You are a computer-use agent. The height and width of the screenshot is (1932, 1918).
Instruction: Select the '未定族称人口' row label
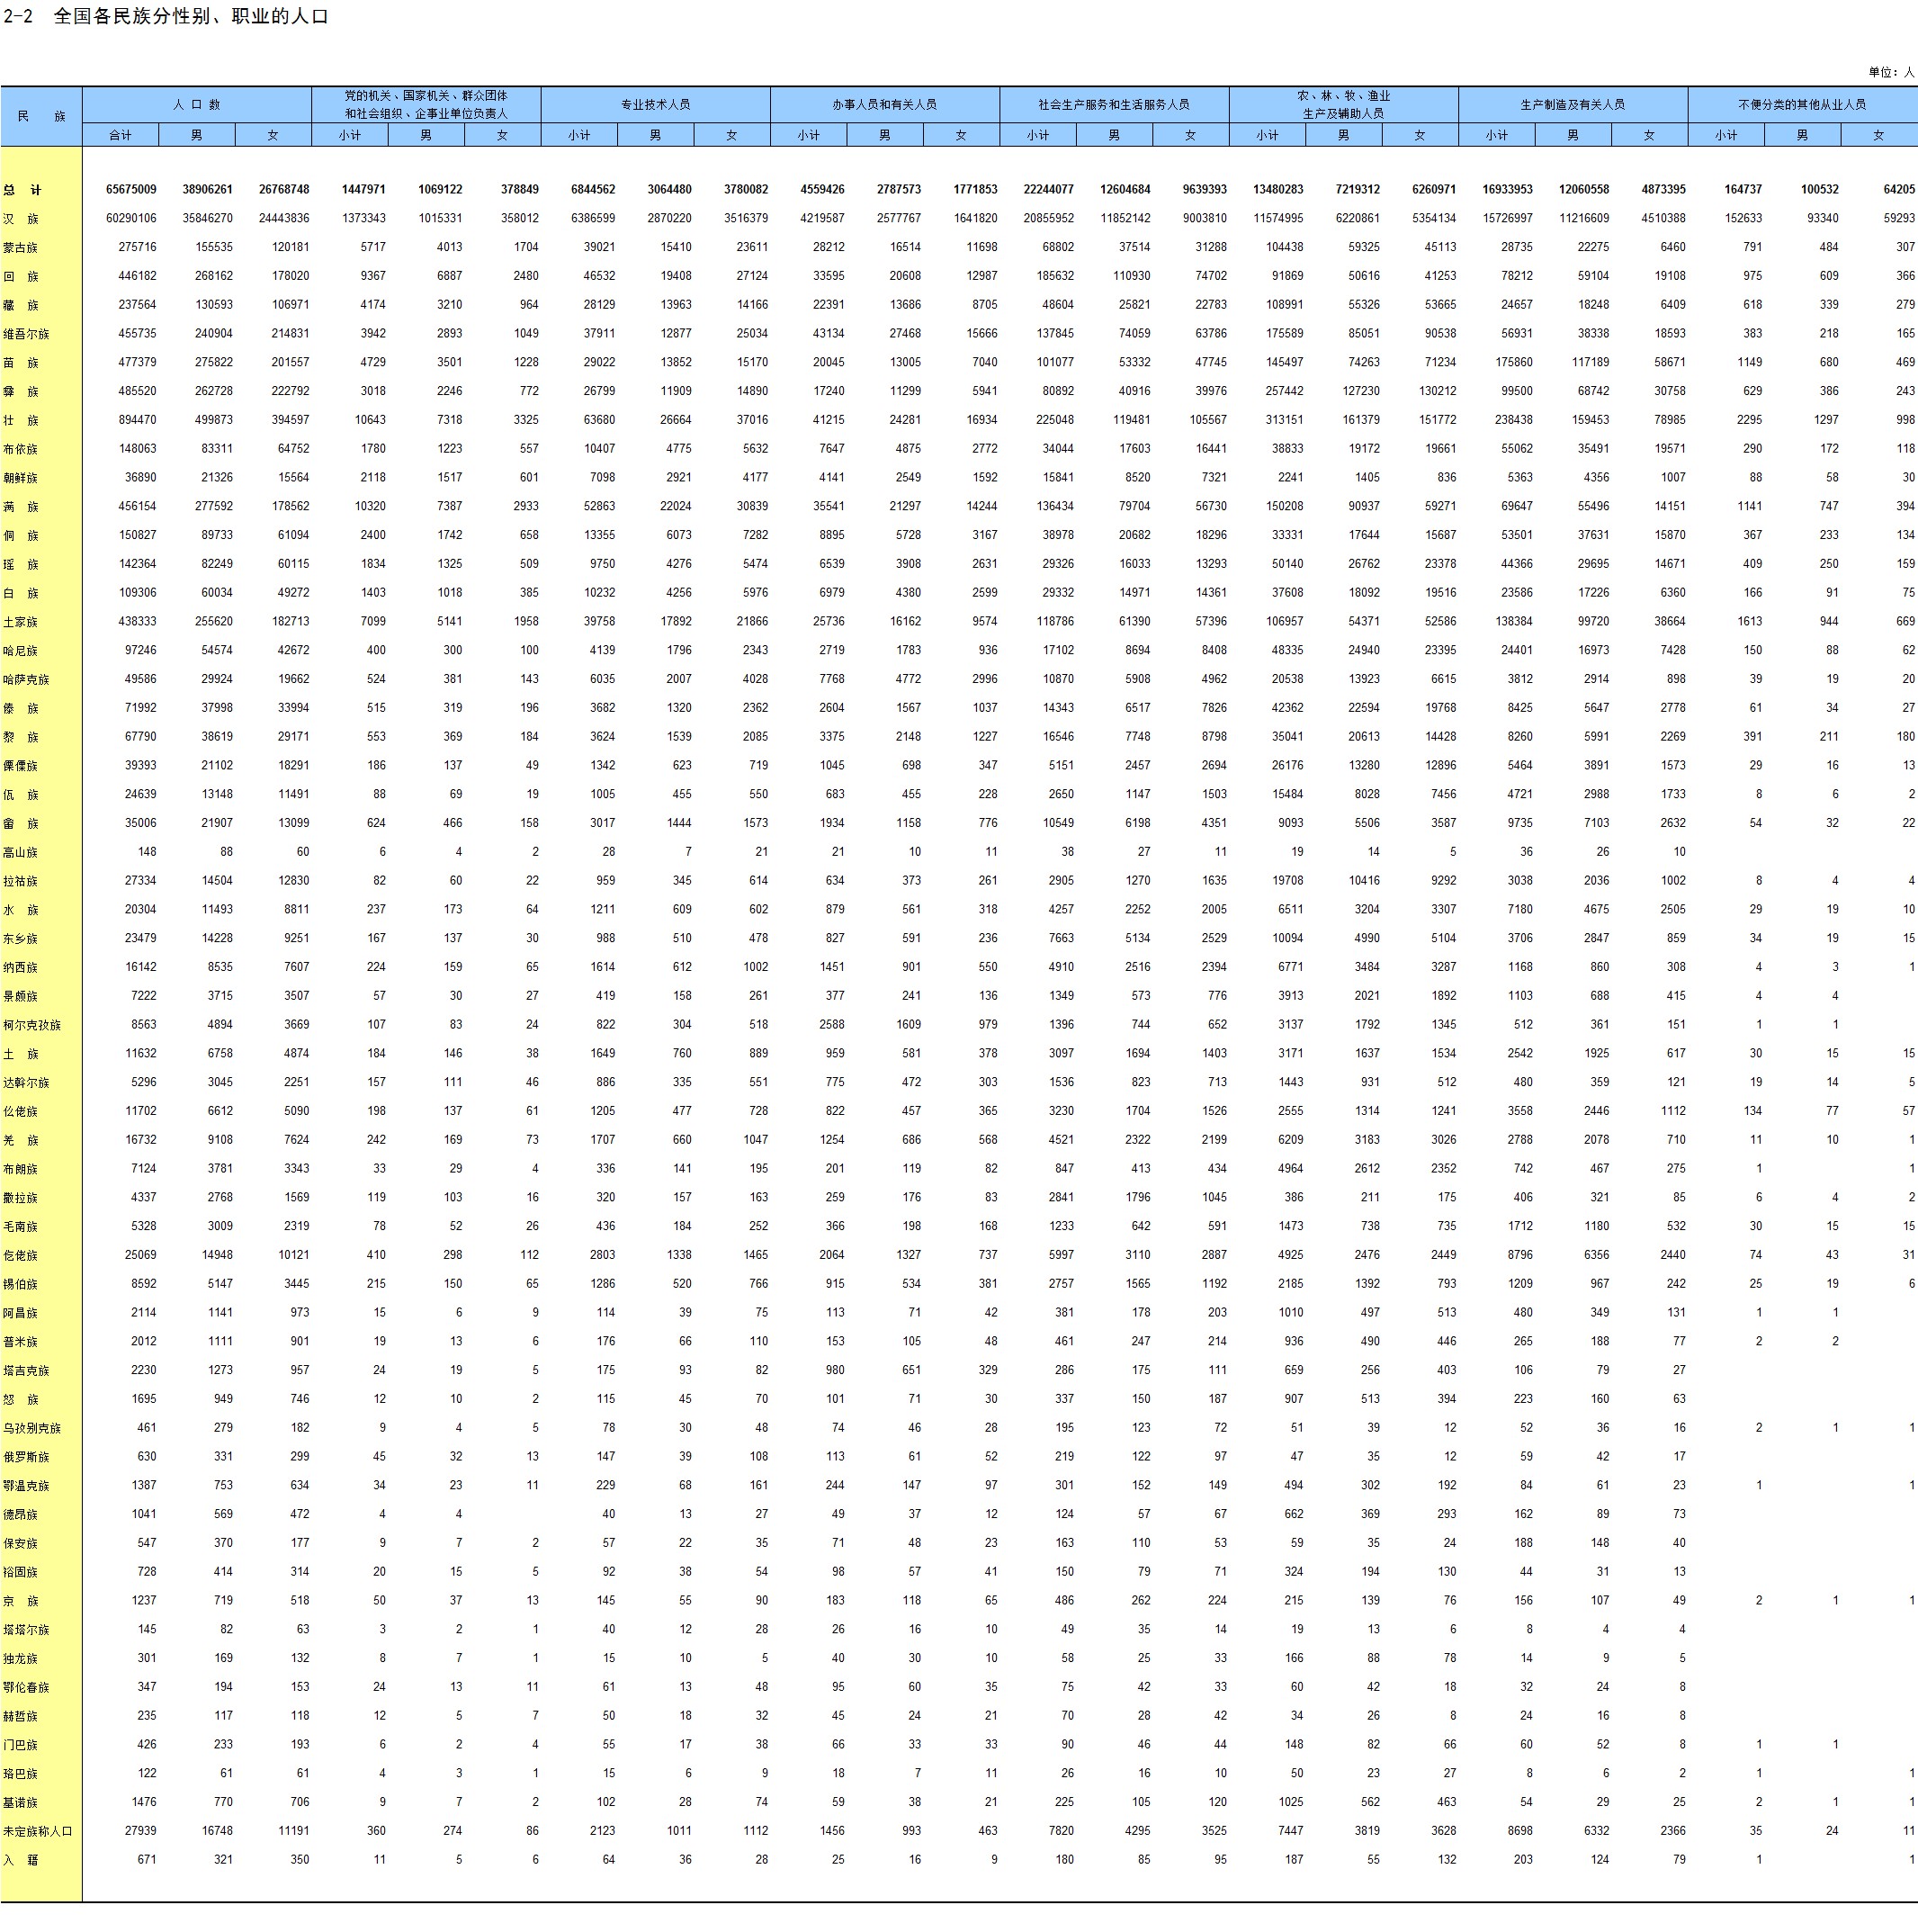[x=38, y=1832]
